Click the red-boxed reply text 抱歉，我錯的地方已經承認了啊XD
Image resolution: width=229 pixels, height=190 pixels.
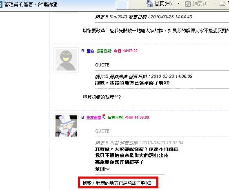117,183
